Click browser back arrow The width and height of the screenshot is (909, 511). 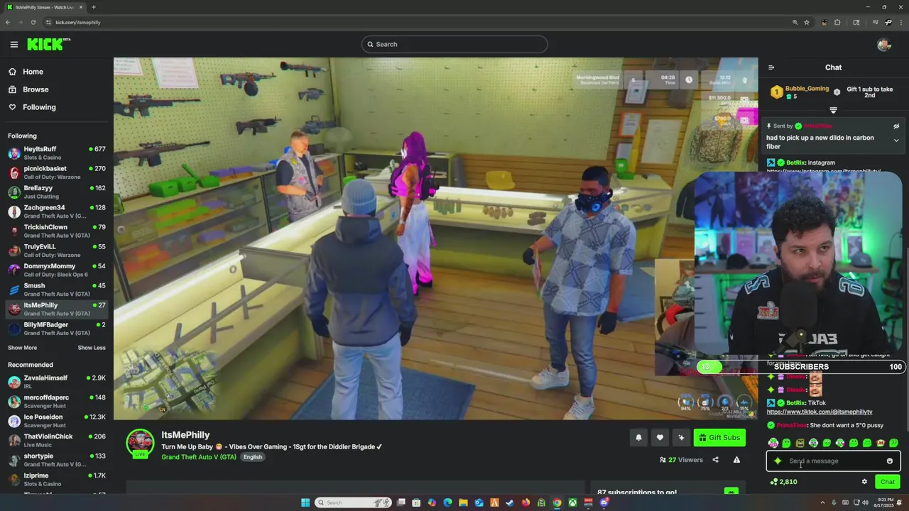point(7,22)
